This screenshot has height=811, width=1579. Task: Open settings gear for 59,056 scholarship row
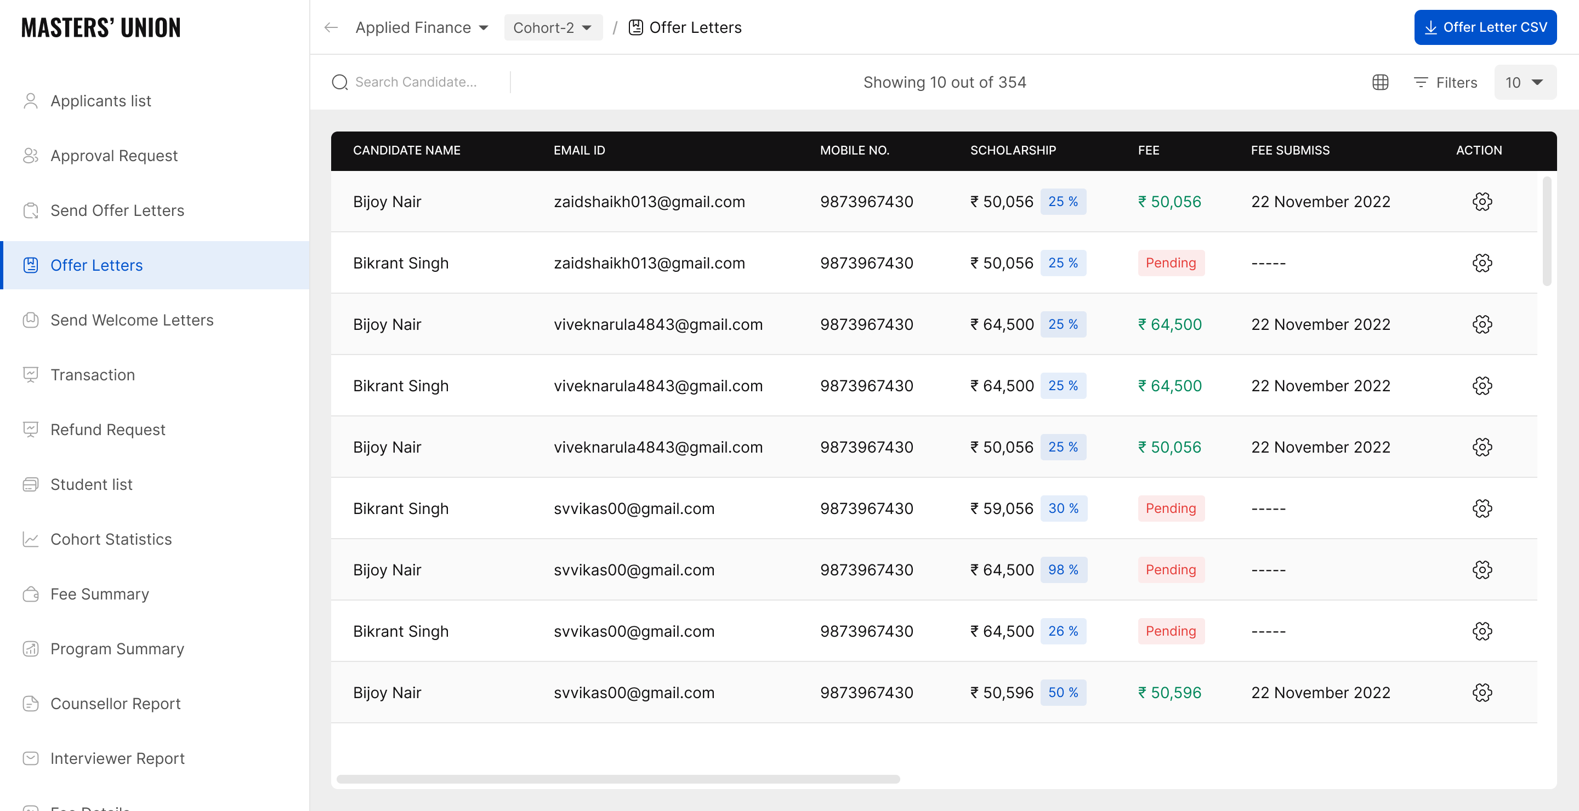1481,509
